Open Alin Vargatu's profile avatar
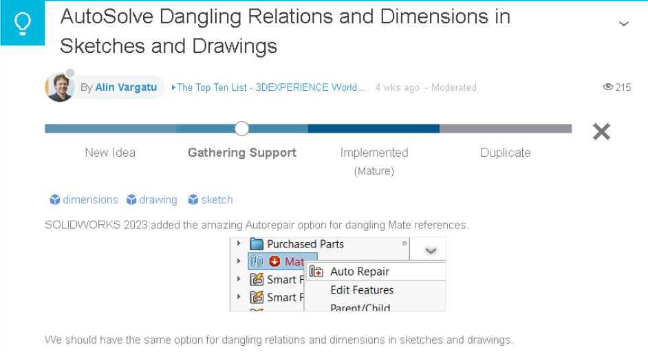The height and width of the screenshot is (352, 648). (x=59, y=87)
